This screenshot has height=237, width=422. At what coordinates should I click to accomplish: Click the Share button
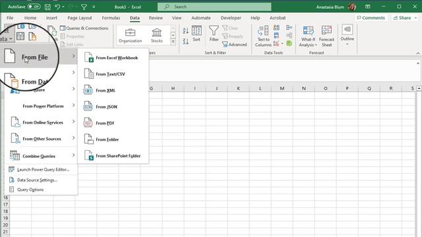(x=405, y=18)
